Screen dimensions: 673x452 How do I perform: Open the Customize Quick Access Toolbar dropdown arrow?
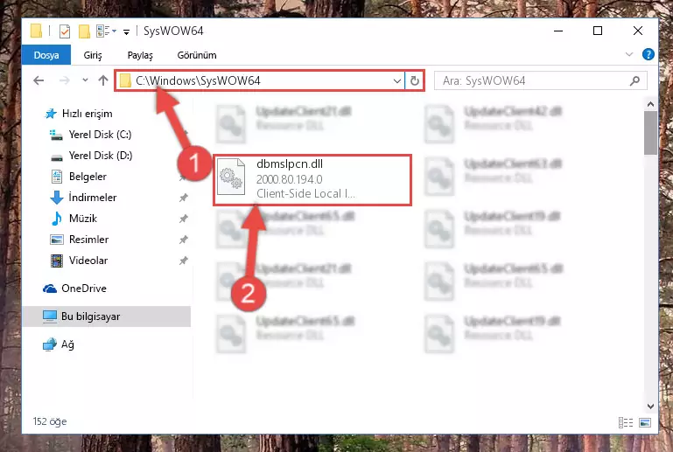126,31
